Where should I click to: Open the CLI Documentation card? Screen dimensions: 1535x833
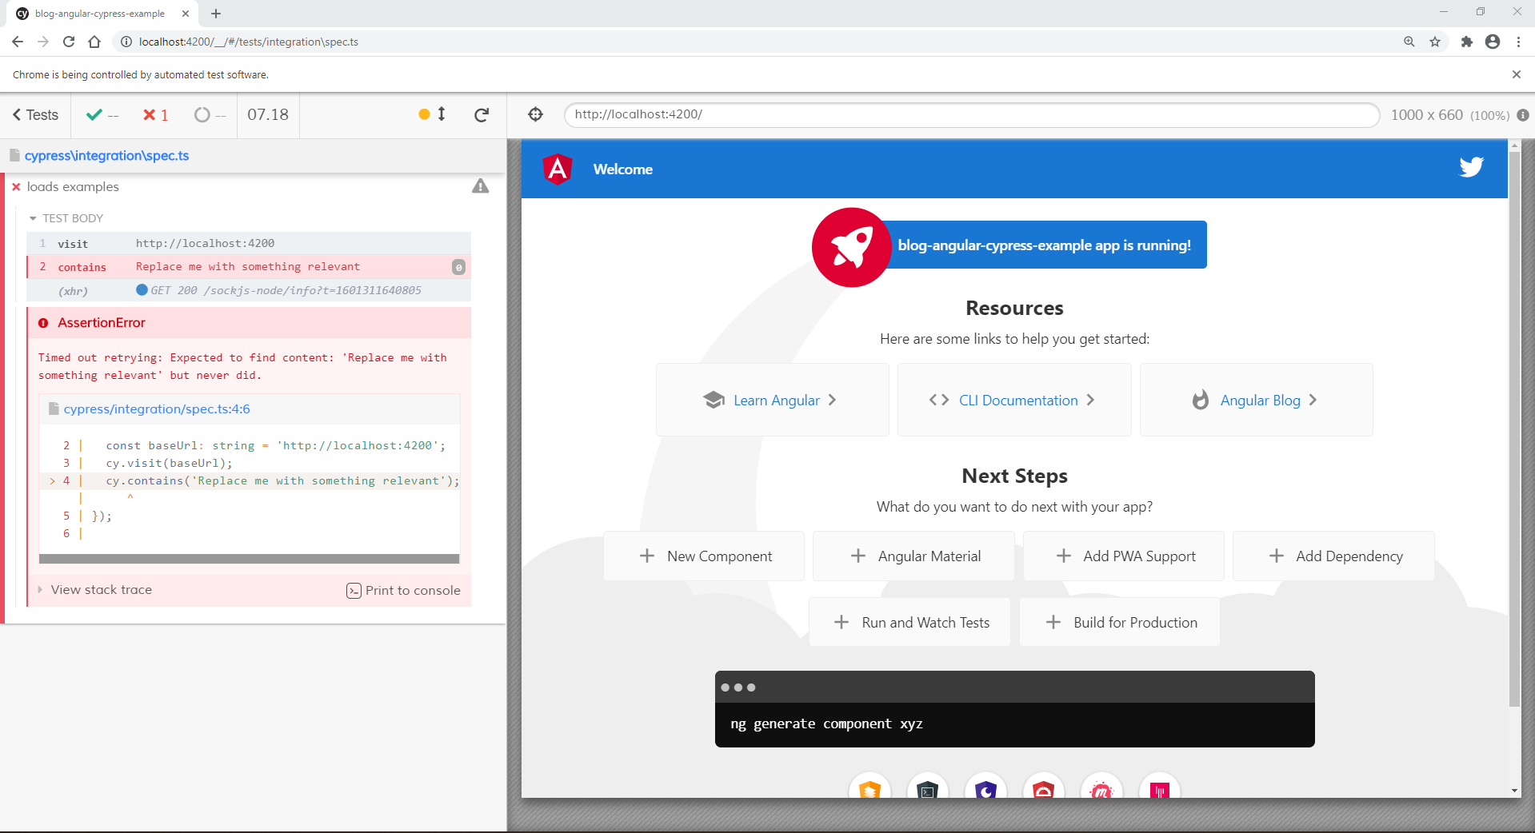click(x=1013, y=400)
